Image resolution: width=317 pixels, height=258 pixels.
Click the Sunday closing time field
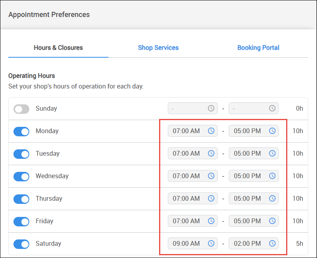pos(254,108)
